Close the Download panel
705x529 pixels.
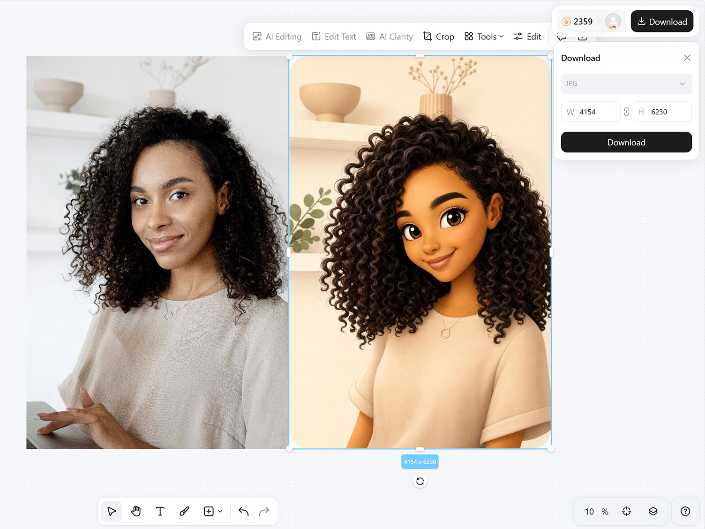pyautogui.click(x=687, y=58)
